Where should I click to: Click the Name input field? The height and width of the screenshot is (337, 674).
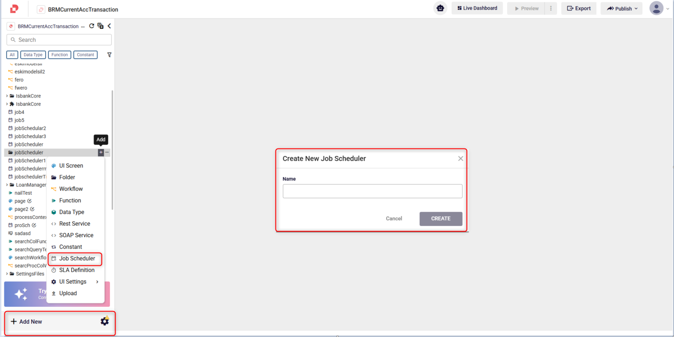[x=372, y=191]
